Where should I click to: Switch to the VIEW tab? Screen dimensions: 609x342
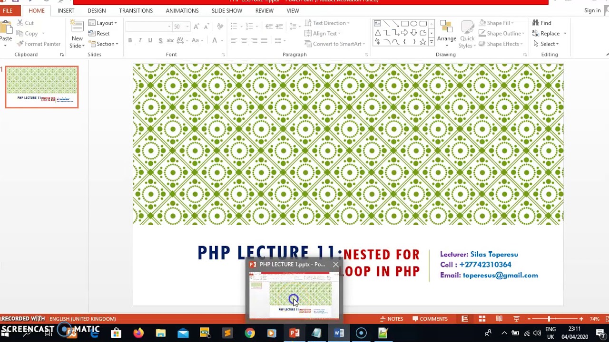pos(293,10)
